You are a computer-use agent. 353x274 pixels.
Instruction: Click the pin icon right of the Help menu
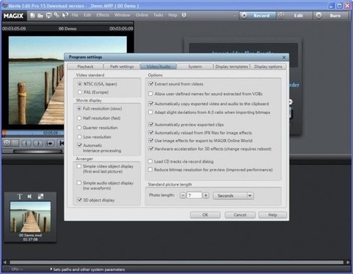pyautogui.click(x=184, y=15)
